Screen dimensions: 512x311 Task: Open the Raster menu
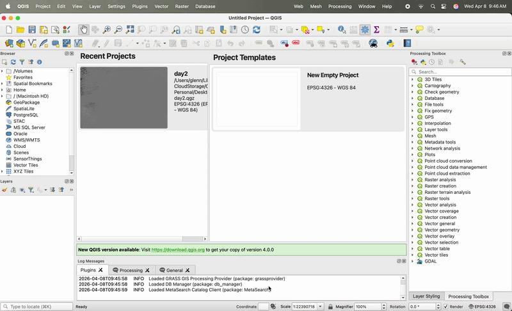point(182,6)
